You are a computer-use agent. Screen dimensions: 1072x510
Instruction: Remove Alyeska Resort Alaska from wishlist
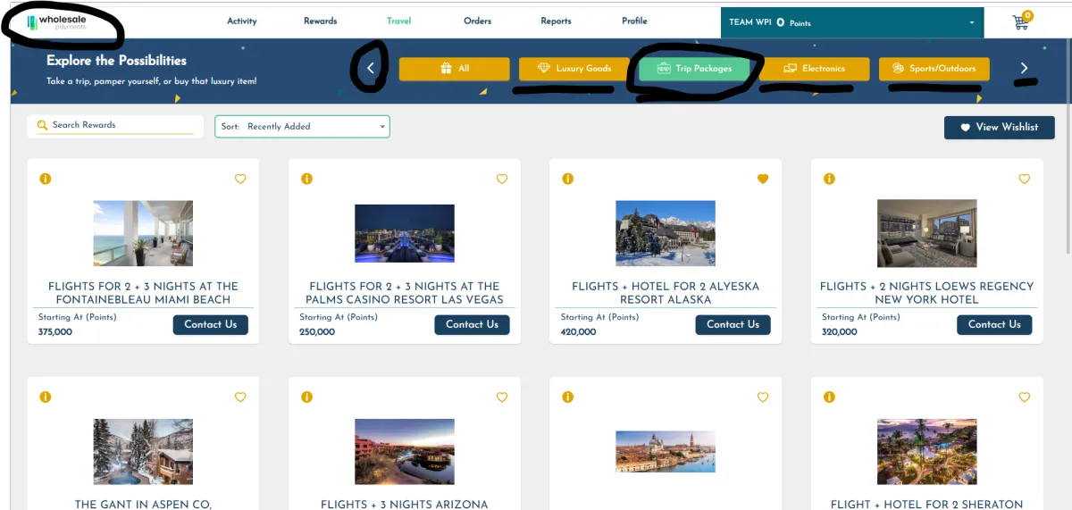[763, 179]
